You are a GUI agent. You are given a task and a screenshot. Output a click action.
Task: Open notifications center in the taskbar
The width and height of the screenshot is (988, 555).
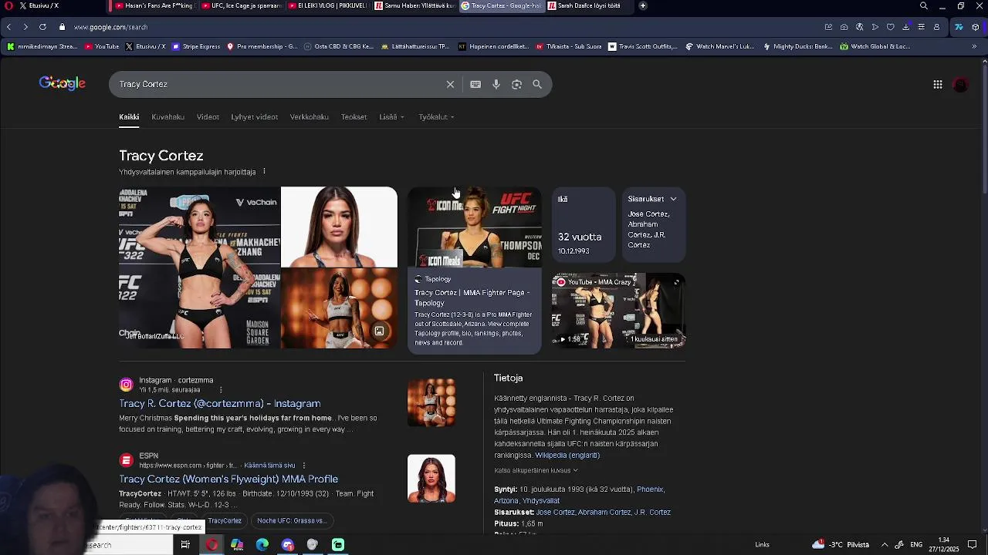[973, 545]
